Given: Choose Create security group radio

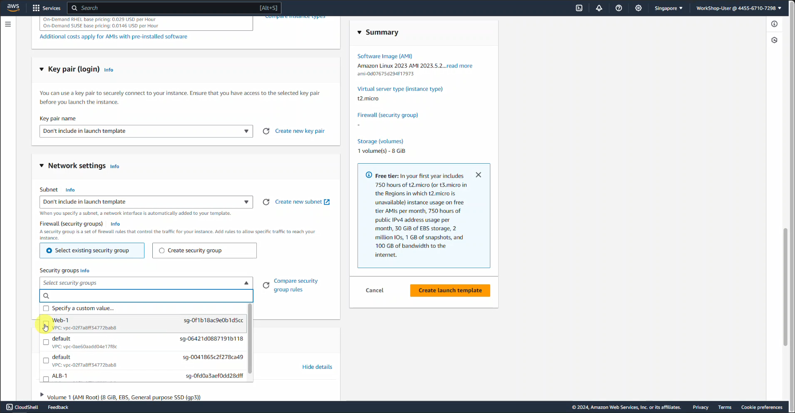Looking at the screenshot, I should [x=162, y=251].
